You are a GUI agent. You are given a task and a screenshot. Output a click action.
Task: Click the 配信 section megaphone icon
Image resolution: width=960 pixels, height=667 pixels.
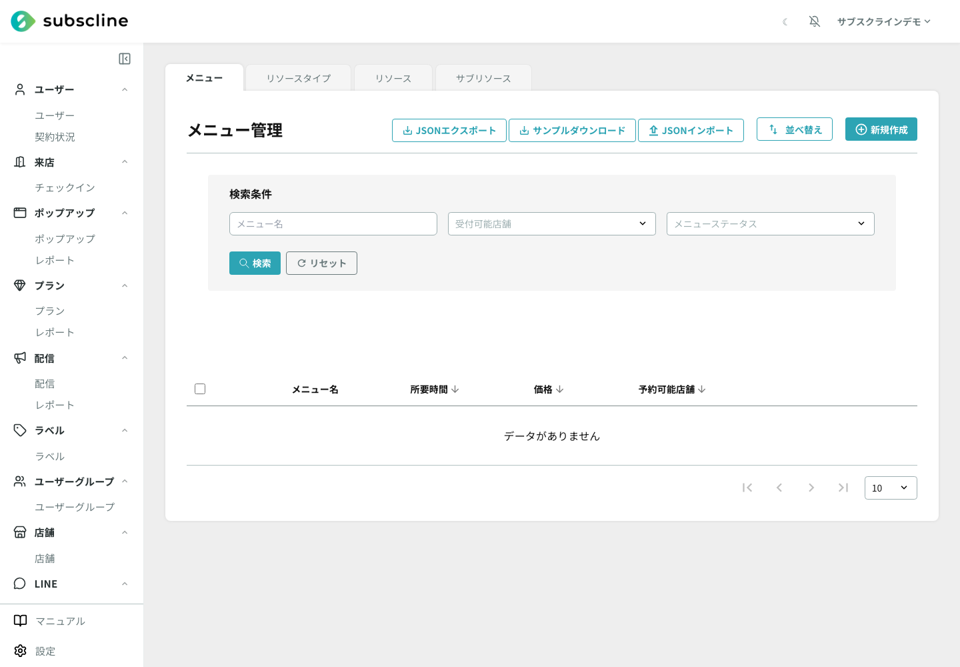[x=20, y=358]
